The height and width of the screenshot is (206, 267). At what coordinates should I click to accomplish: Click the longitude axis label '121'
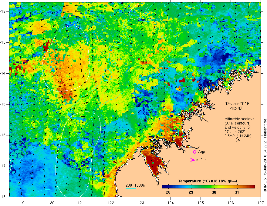(x=81, y=203)
